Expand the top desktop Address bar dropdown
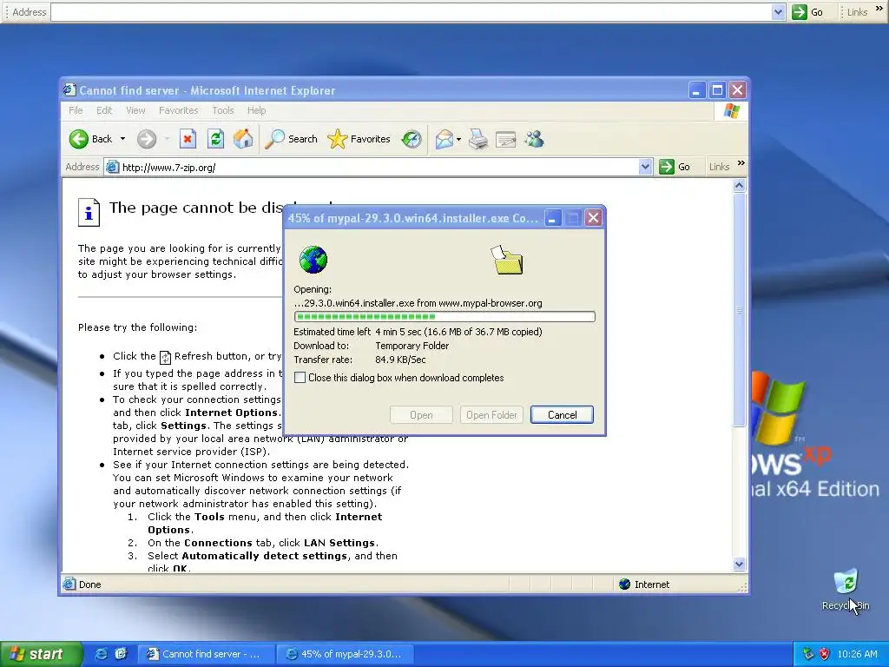The width and height of the screenshot is (889, 667). point(778,12)
